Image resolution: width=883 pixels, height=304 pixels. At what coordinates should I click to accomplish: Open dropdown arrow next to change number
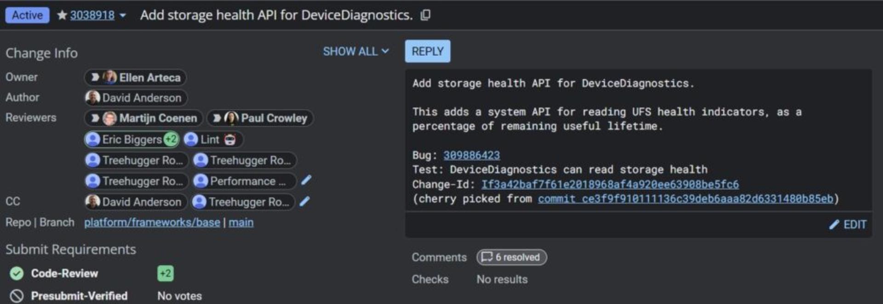(x=123, y=16)
